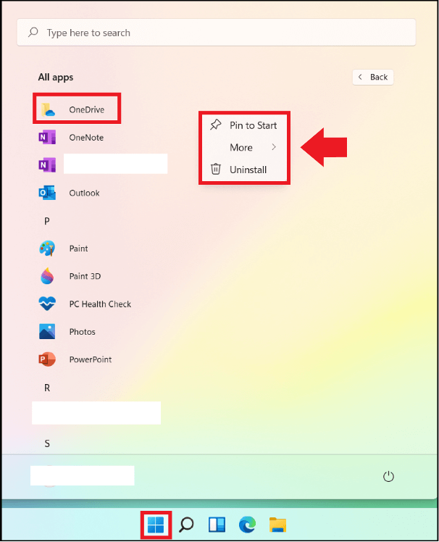
Task: Launch PC Health Check icon
Action: (x=47, y=304)
